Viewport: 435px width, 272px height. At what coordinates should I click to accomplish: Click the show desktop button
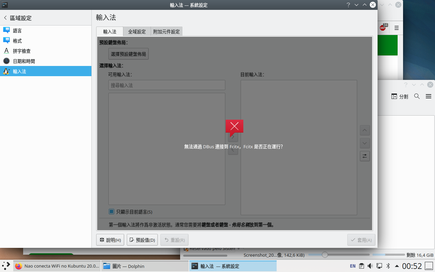tap(429, 266)
